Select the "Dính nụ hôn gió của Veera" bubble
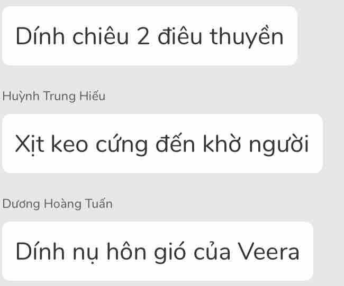Image resolution: width=344 pixels, height=286 pixels. 158,251
